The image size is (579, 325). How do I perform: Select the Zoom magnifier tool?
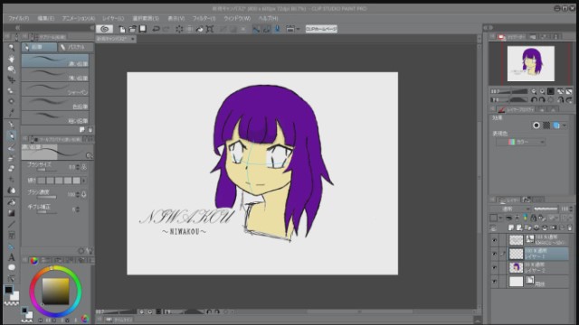coord(12,48)
